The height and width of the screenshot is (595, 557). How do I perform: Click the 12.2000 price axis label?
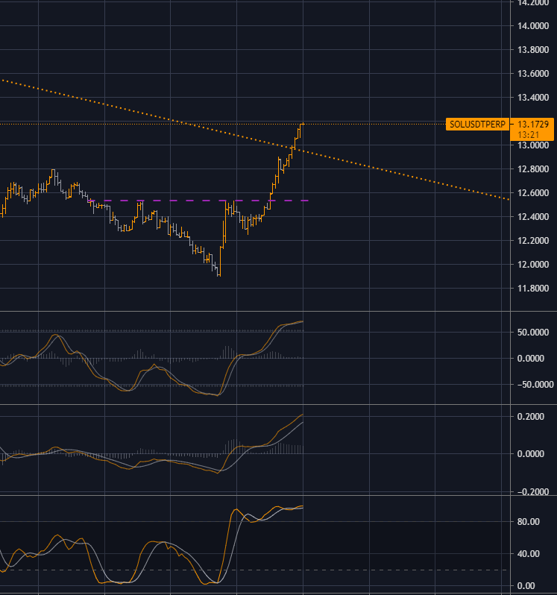(x=533, y=241)
